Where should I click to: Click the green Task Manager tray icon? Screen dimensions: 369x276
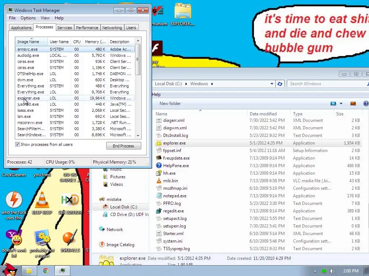pos(324,271)
